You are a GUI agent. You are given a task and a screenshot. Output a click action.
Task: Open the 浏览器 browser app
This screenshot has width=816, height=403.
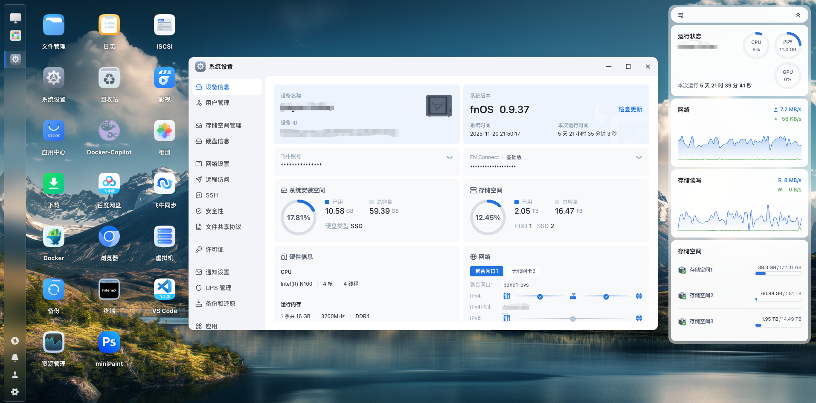point(109,237)
